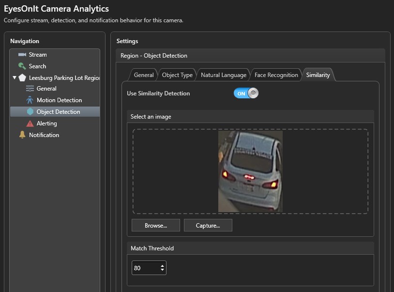This screenshot has height=292, width=394.
Task: Collapse the Leesburg Parking Lot Region node
Action: (15, 77)
